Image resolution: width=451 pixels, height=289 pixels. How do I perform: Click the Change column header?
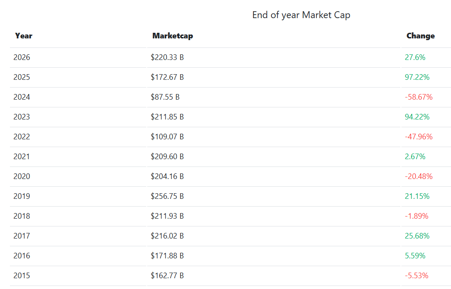[420, 36]
